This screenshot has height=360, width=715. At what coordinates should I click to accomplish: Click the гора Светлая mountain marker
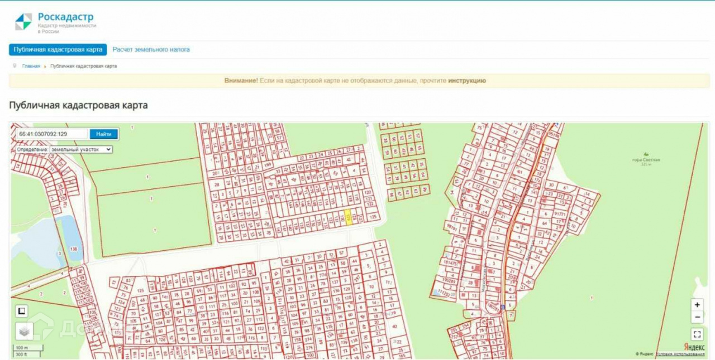coord(647,154)
